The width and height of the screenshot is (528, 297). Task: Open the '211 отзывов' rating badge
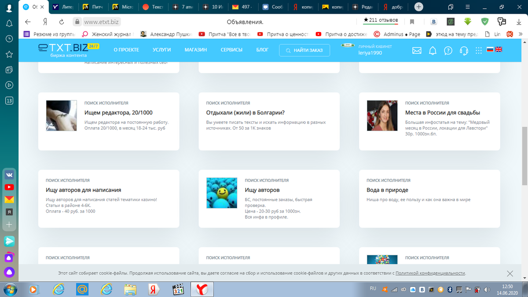coord(381,20)
